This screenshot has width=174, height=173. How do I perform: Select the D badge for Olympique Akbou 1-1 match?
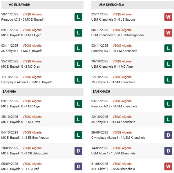(168, 135)
